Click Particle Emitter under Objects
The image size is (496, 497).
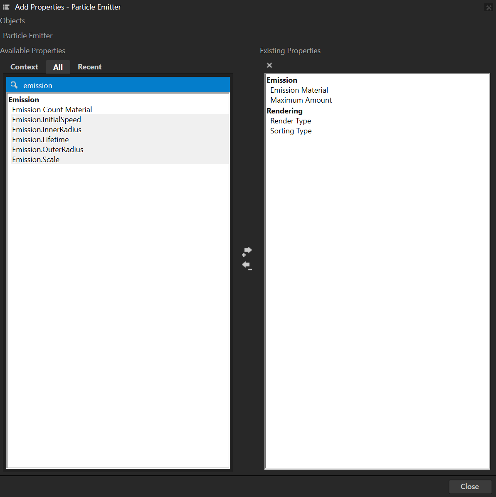pos(27,35)
